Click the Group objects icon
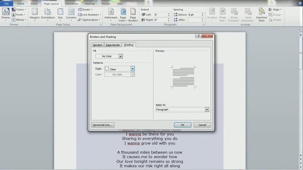 pyautogui.click(x=276, y=15)
